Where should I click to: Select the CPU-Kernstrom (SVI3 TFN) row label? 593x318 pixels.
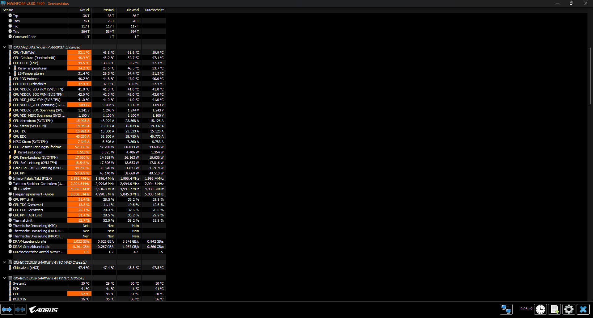pos(33,121)
